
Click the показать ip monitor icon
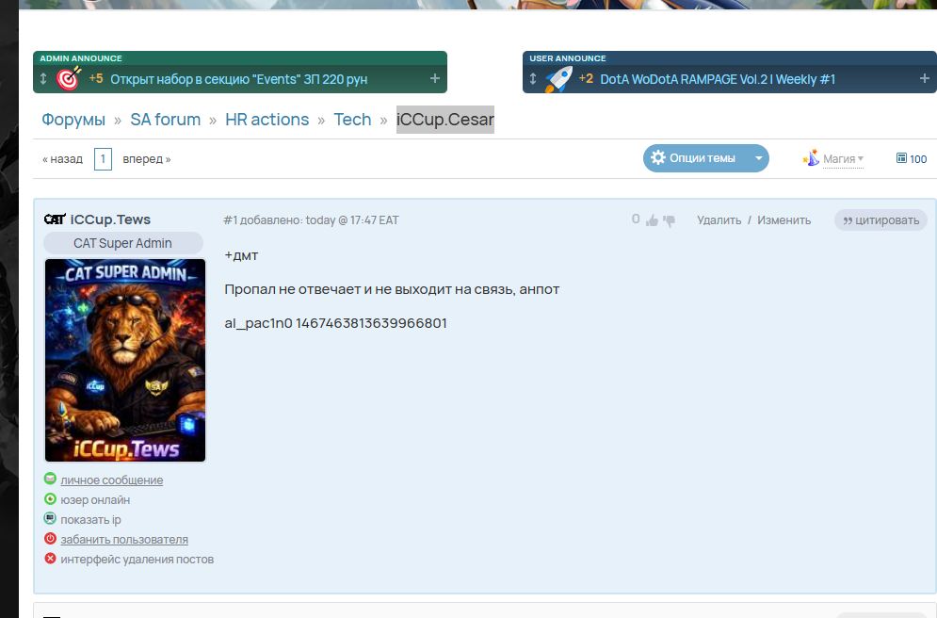pos(50,518)
